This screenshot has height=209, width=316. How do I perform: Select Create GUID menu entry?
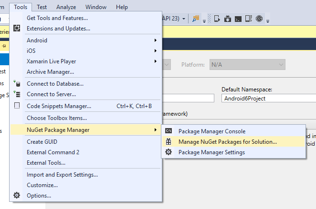(85, 142)
